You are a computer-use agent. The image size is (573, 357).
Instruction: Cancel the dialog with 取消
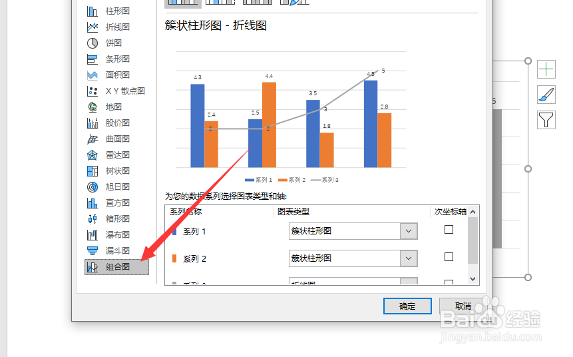463,306
